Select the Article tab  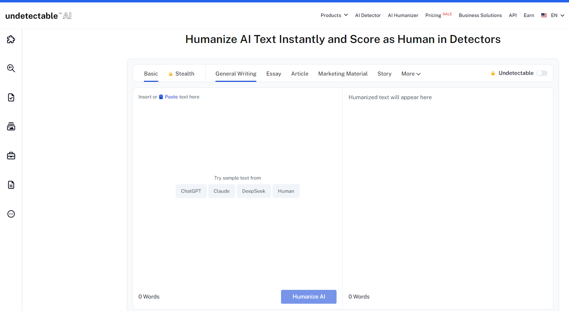(300, 74)
